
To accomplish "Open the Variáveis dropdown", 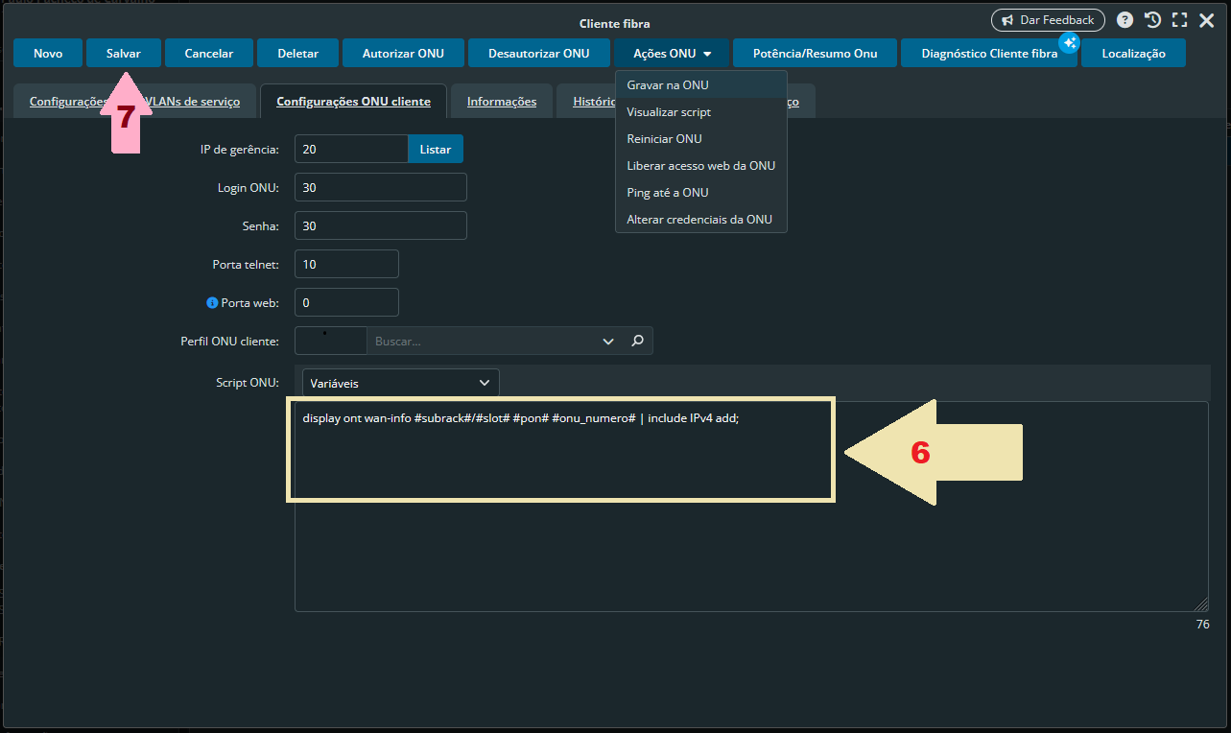I will click(400, 383).
